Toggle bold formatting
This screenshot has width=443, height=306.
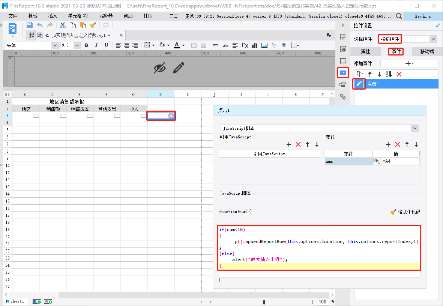point(86,45)
